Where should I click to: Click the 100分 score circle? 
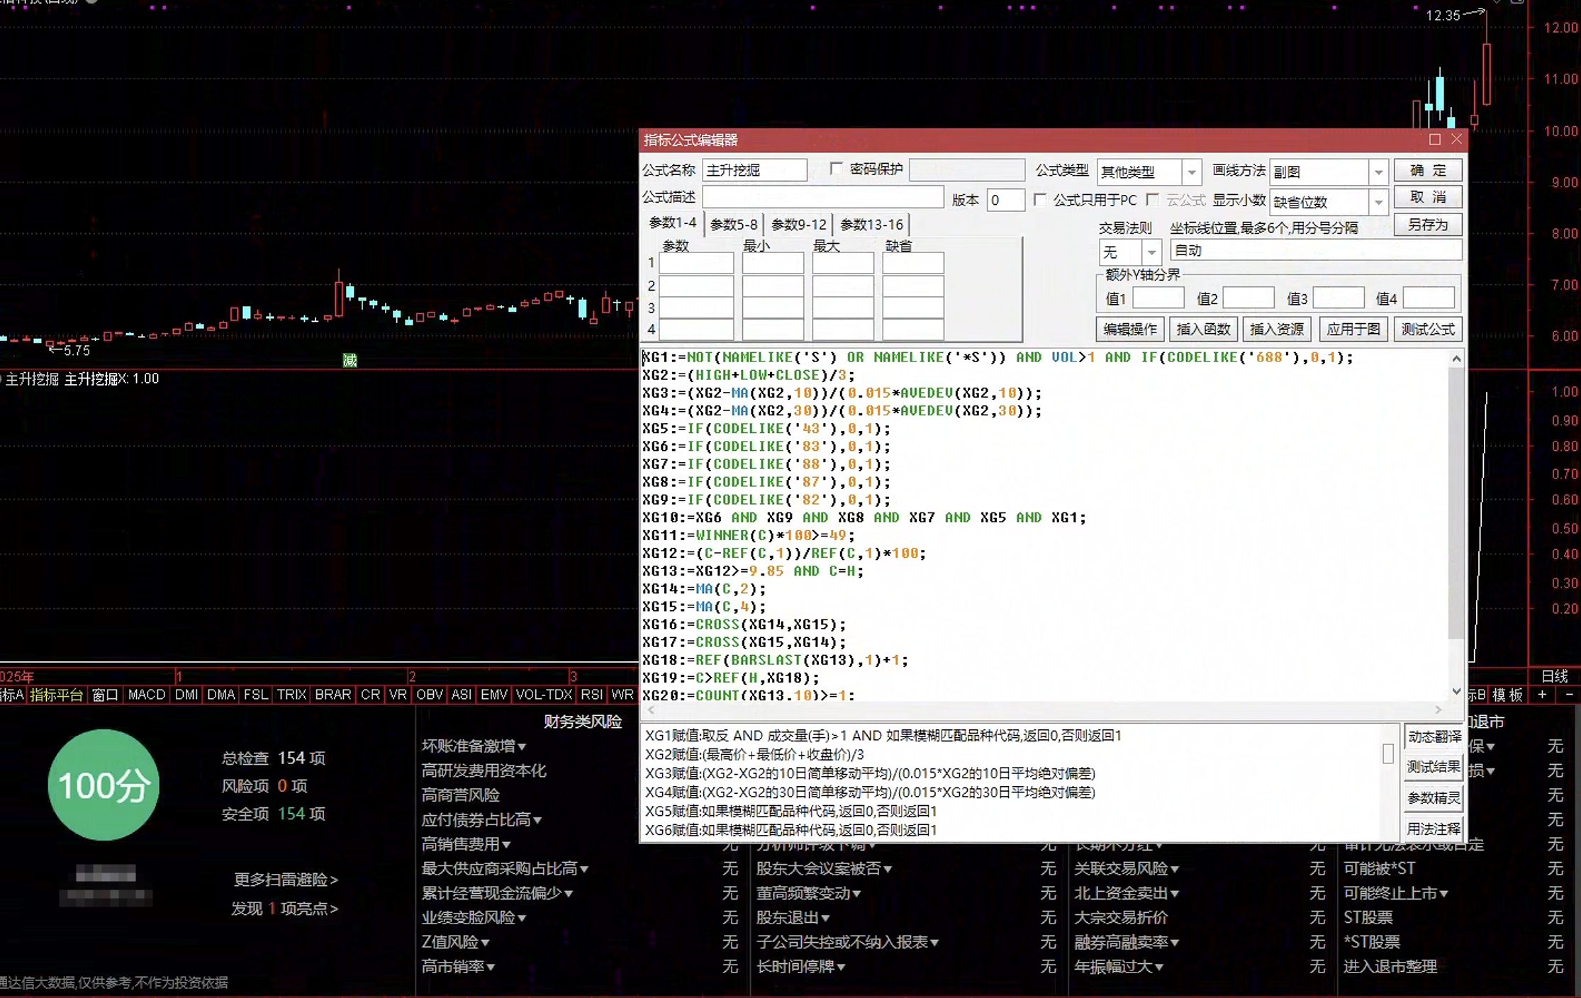pos(104,785)
